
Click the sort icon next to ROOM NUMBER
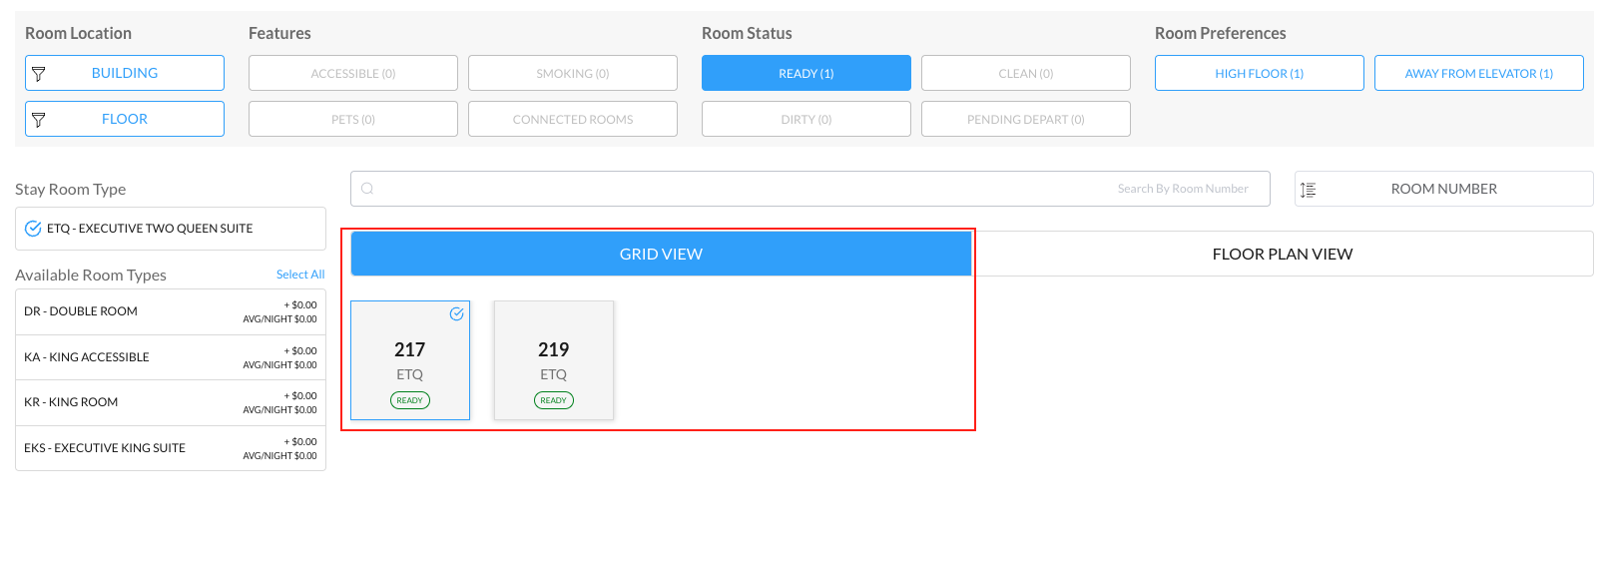click(1309, 190)
